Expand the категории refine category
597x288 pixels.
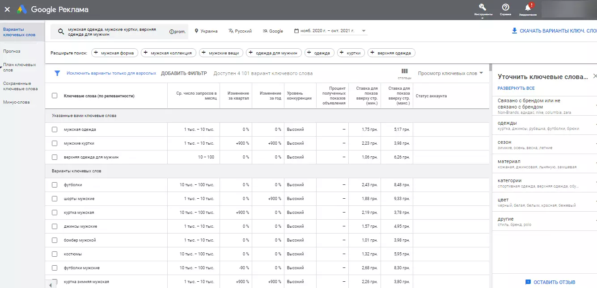tap(544, 183)
